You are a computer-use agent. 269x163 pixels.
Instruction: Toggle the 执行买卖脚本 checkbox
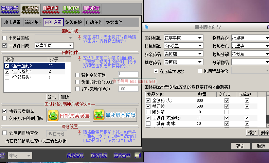click(x=5, y=111)
